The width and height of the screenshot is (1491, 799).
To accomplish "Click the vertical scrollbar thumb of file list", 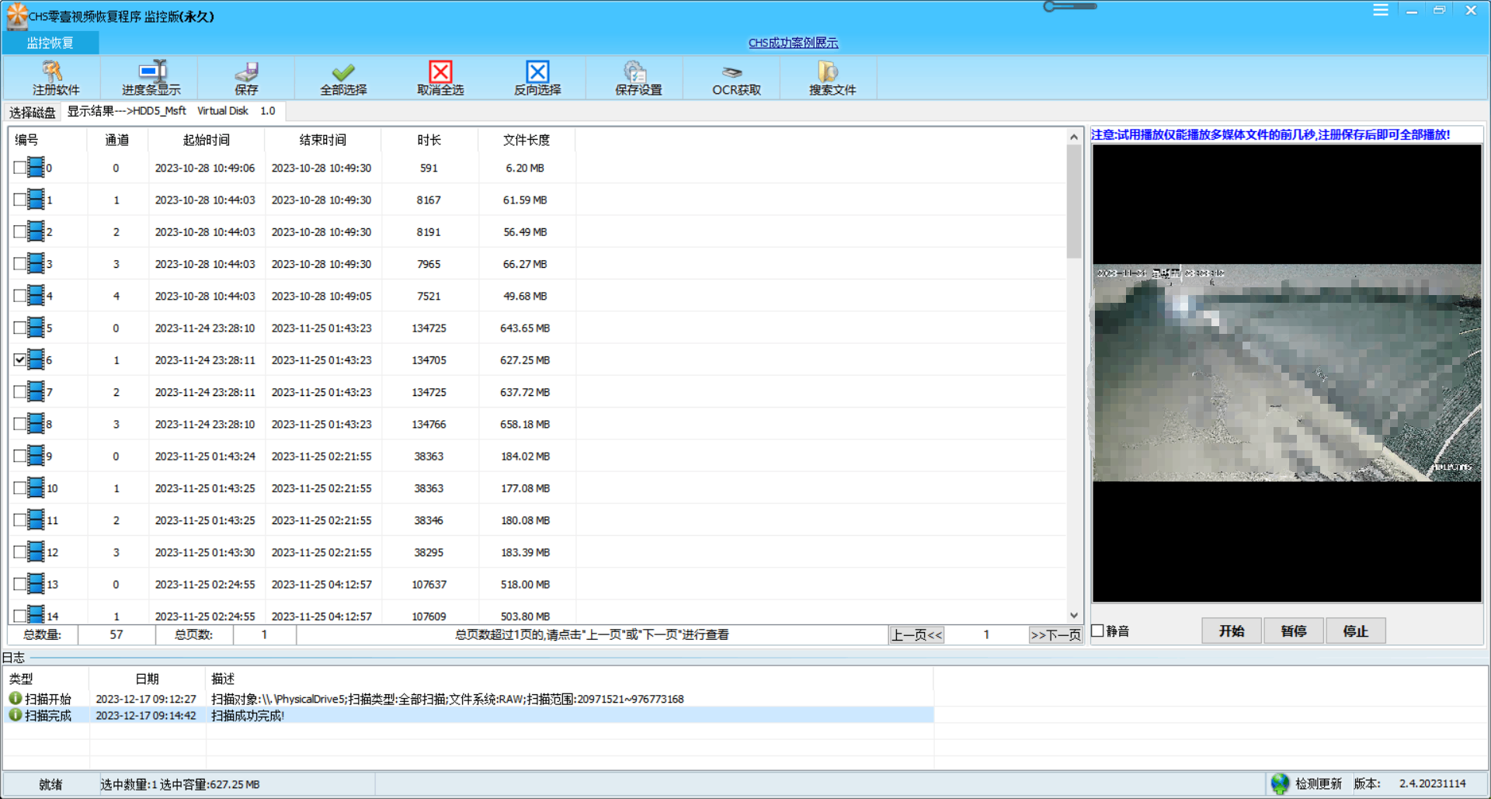I will pyautogui.click(x=1074, y=202).
